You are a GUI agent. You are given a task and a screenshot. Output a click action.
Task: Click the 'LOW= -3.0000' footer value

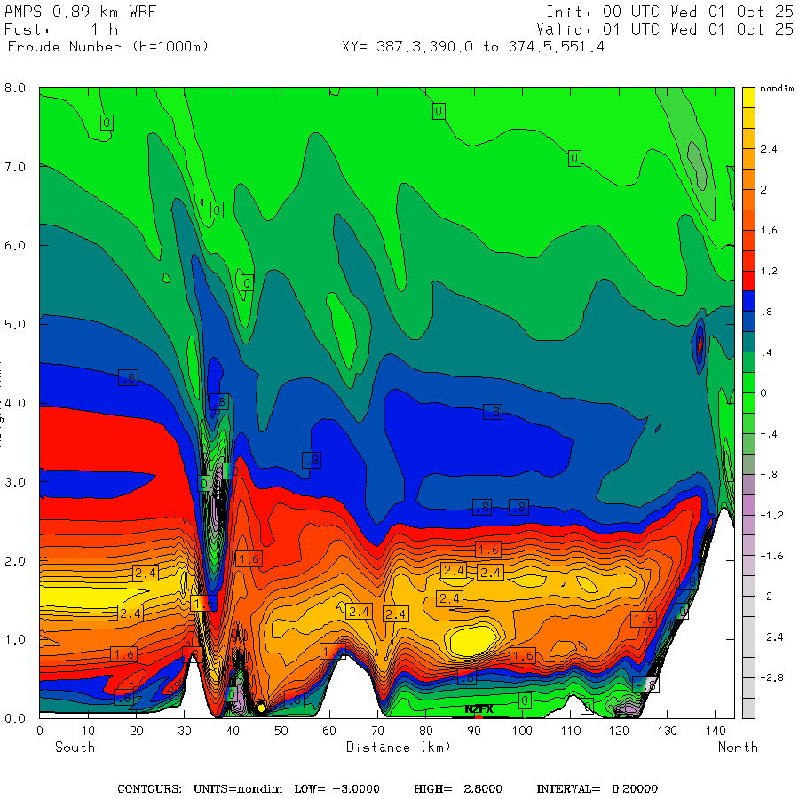coord(336,789)
